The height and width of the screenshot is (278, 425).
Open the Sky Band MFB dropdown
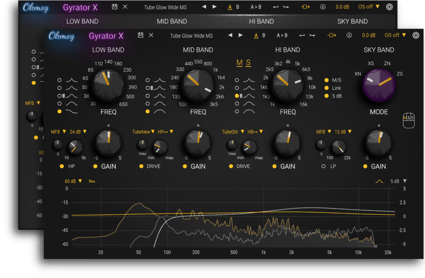[323, 132]
